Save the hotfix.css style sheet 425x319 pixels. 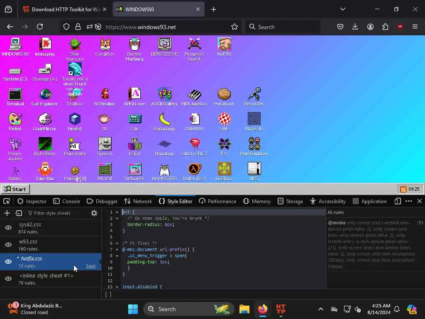[90, 266]
